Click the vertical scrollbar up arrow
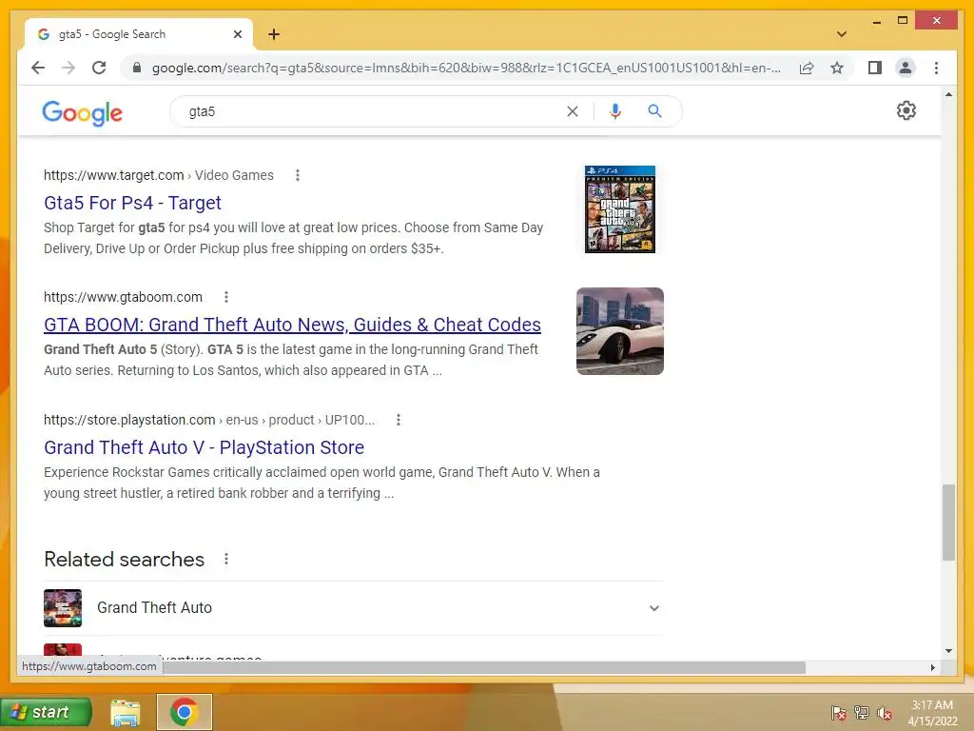Screen dimensions: 974x731 coord(948,94)
